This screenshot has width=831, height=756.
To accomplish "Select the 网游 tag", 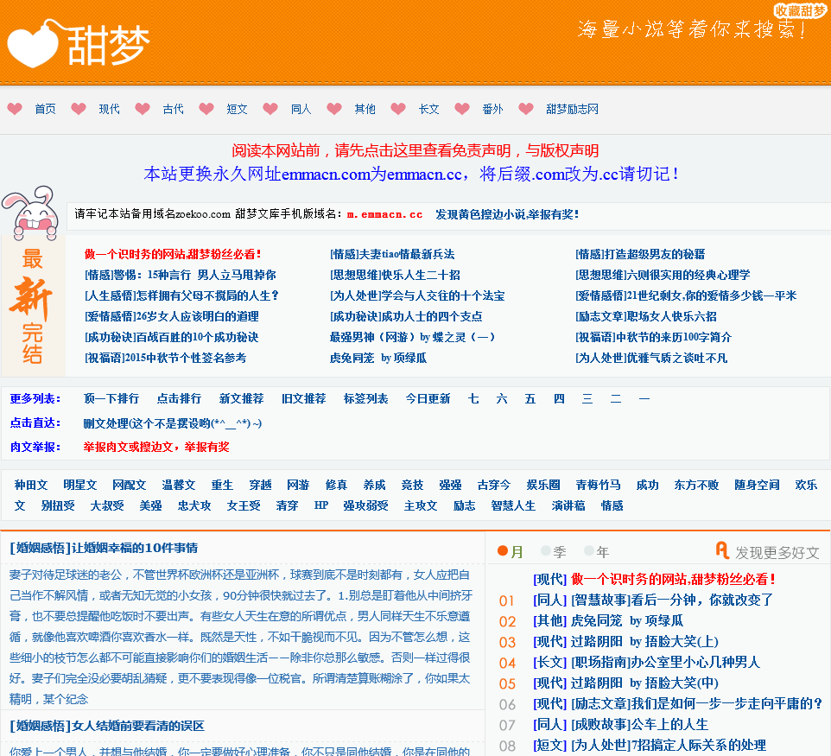I will coord(298,485).
